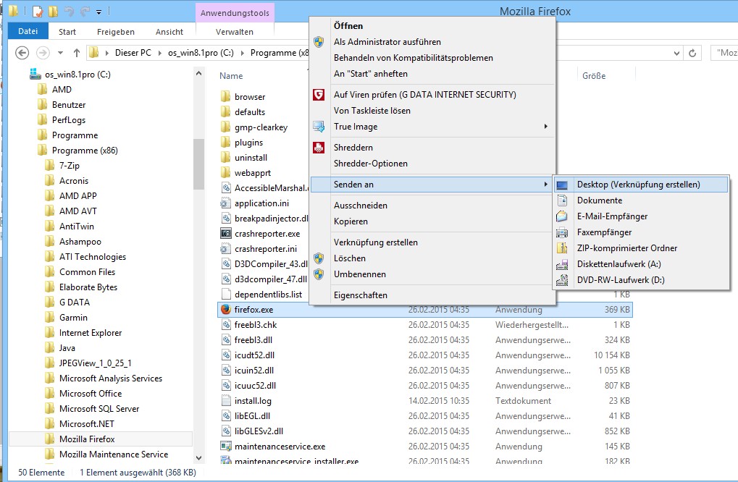Click Dieser PC in the address breadcrumb
This screenshot has height=482, width=738.
[133, 53]
